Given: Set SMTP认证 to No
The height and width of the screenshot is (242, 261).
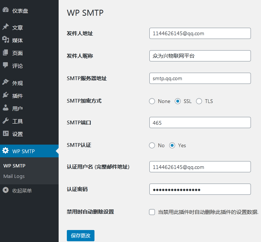Looking at the screenshot, I should pyautogui.click(x=152, y=145).
